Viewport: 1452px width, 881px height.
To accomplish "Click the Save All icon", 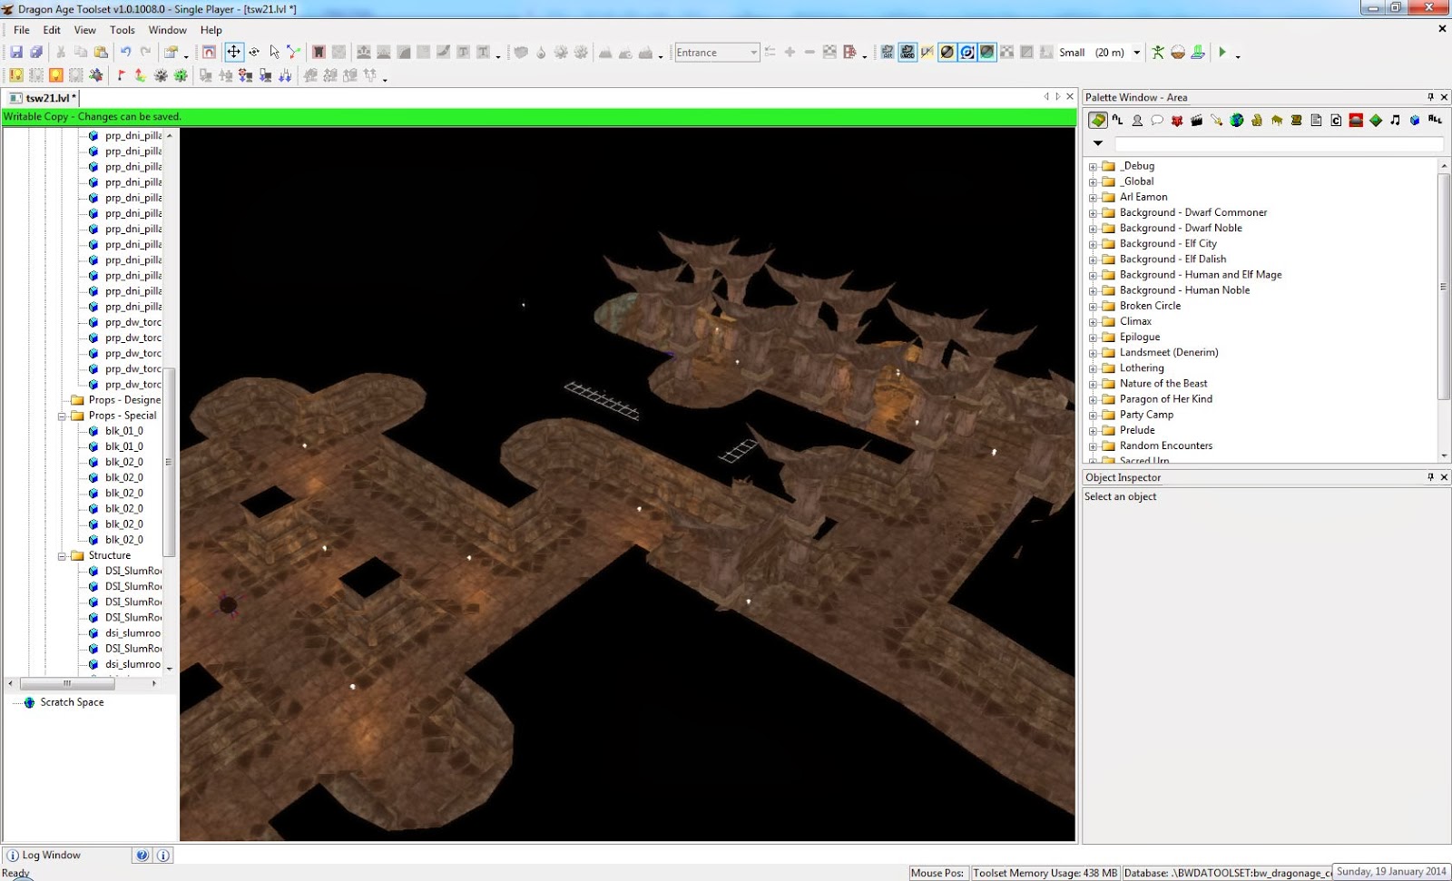I will pos(36,53).
